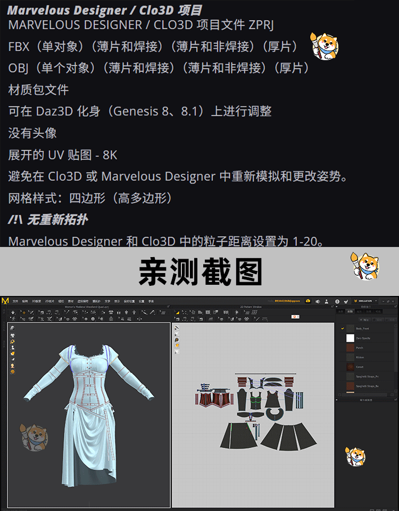The image size is (399, 511).
Task: Click the orange cube icon in 3D sidebar
Action: click(12, 353)
